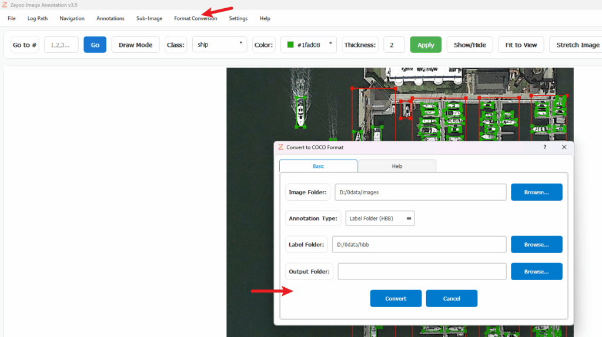602x337 pixels.
Task: Close the Convert to COCO Format dialog
Action: [564, 147]
